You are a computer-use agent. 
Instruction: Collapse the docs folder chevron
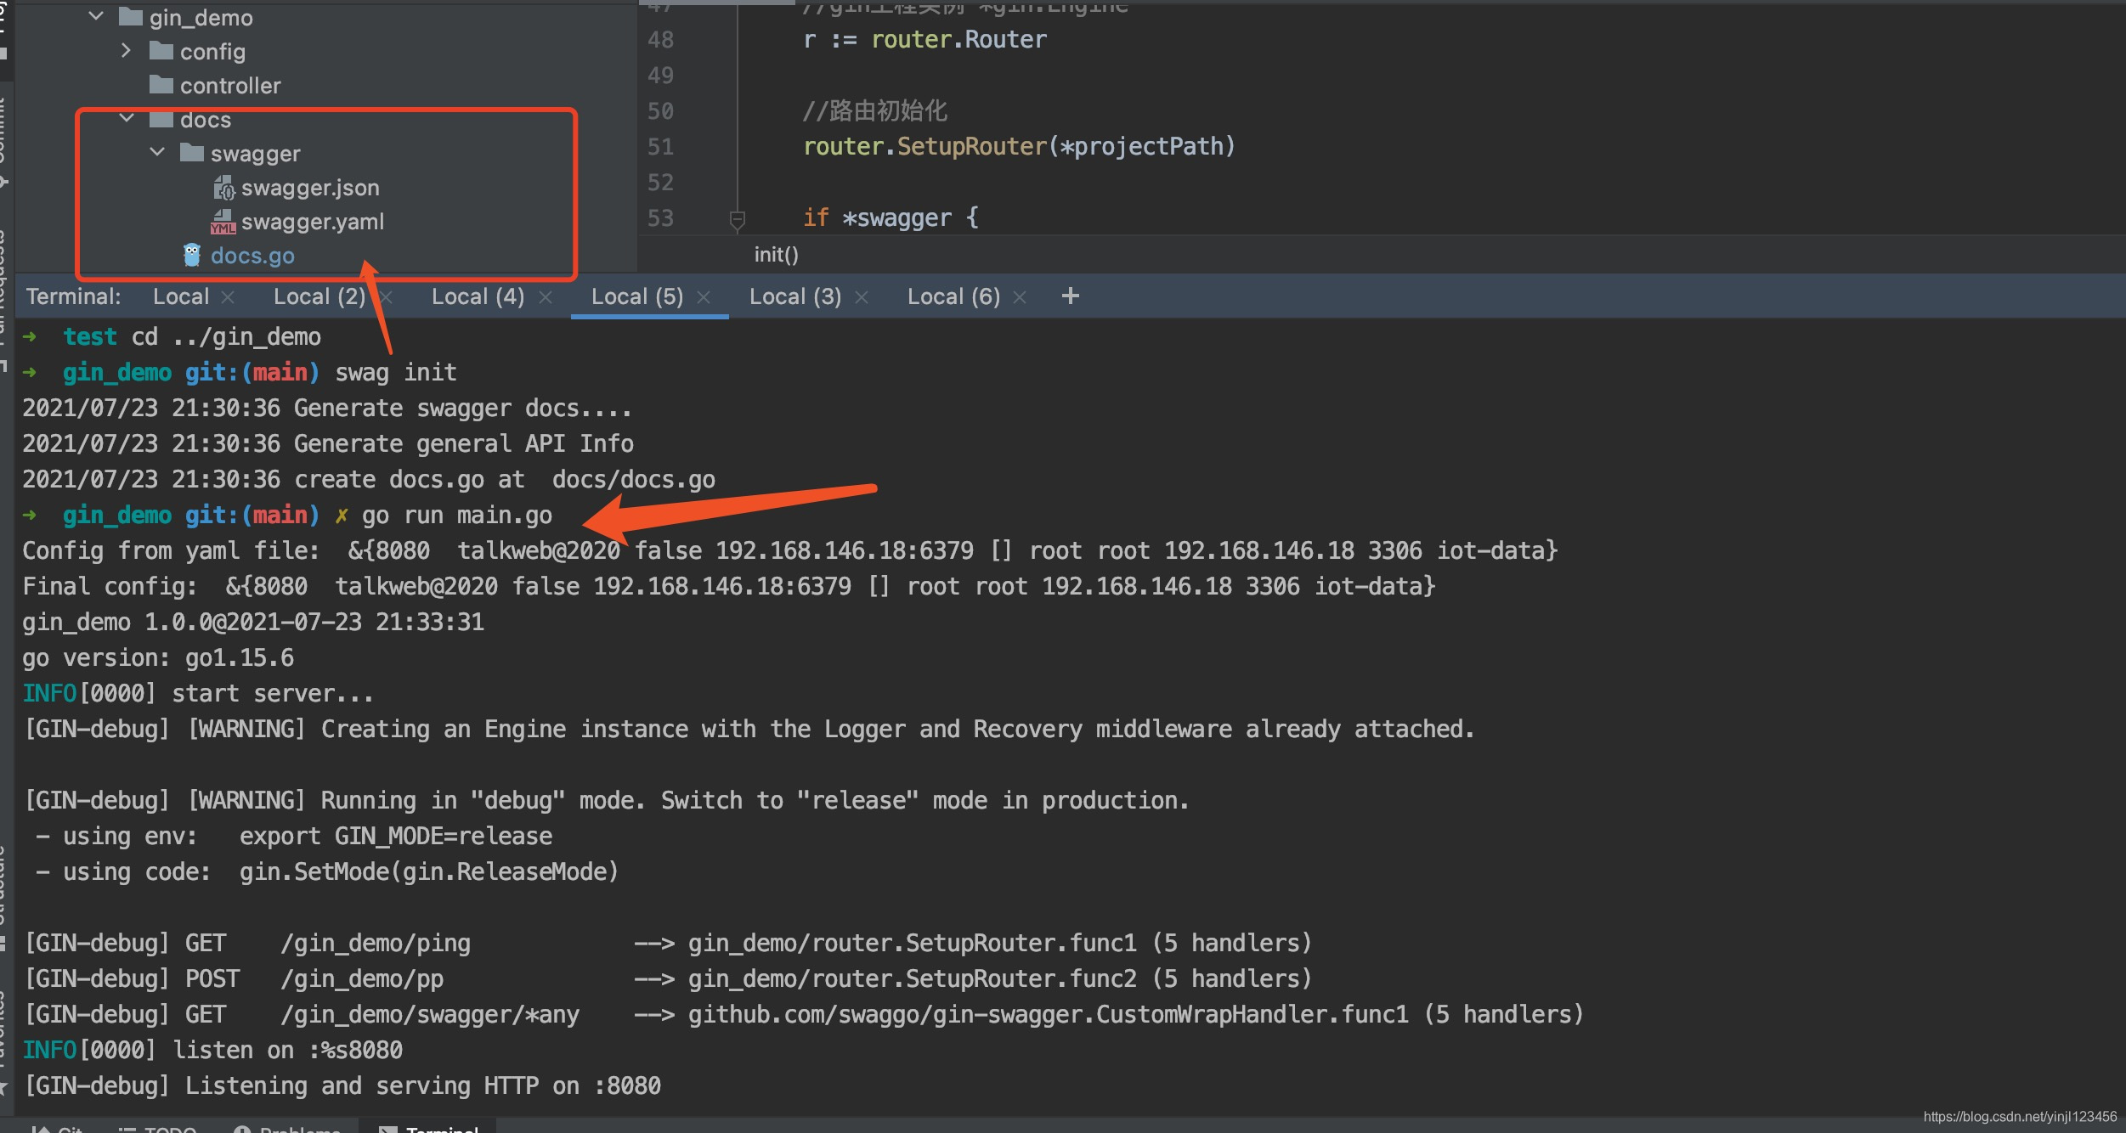tap(127, 118)
